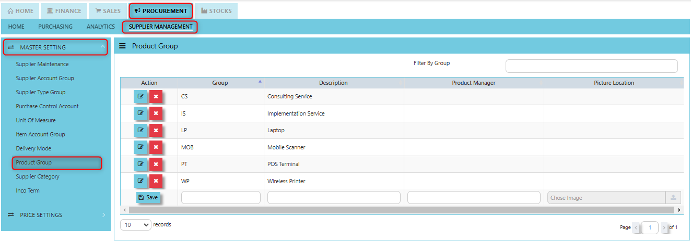Edit the LP Laptop row
The height and width of the screenshot is (242, 691).
pyautogui.click(x=140, y=131)
